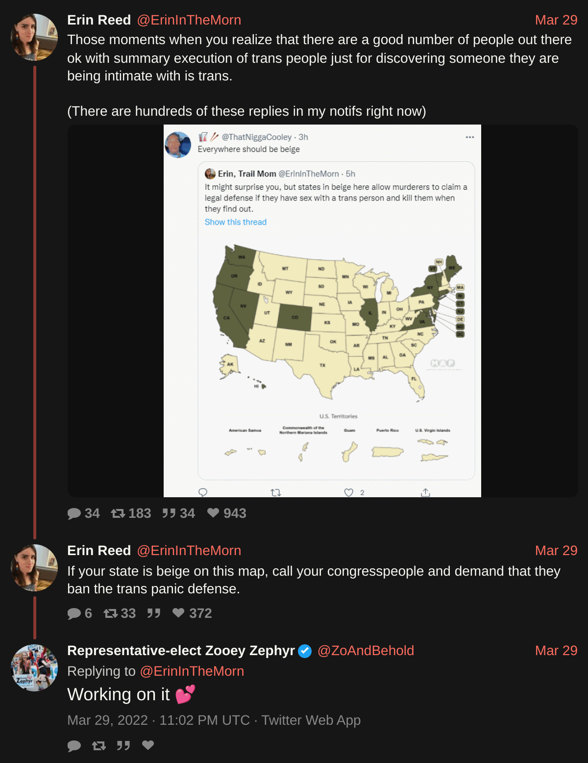Click the Mar 29 date on first tweet

(556, 20)
